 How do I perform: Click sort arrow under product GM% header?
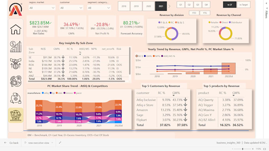[x=233, y=95]
